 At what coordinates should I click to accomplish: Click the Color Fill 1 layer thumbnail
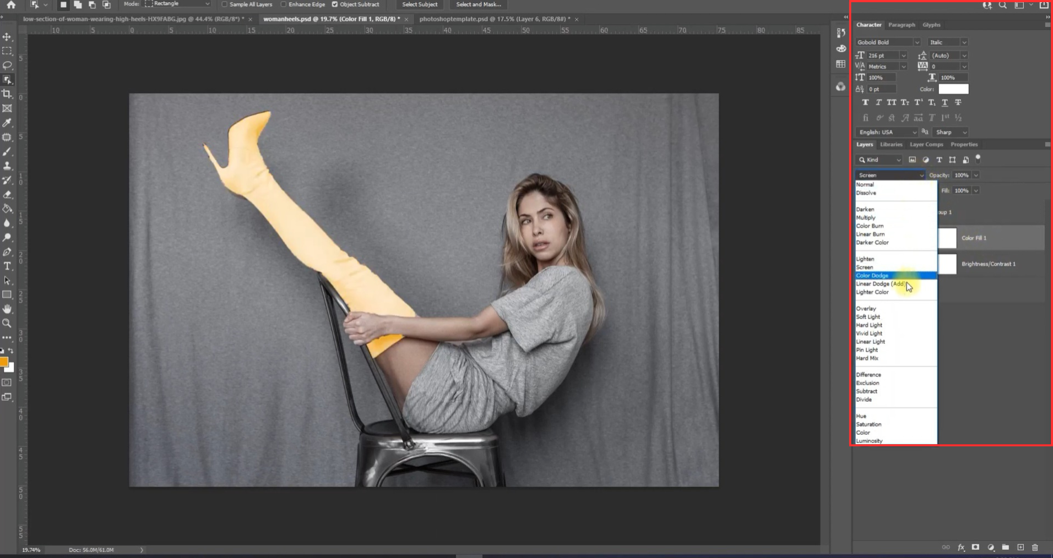pos(947,238)
